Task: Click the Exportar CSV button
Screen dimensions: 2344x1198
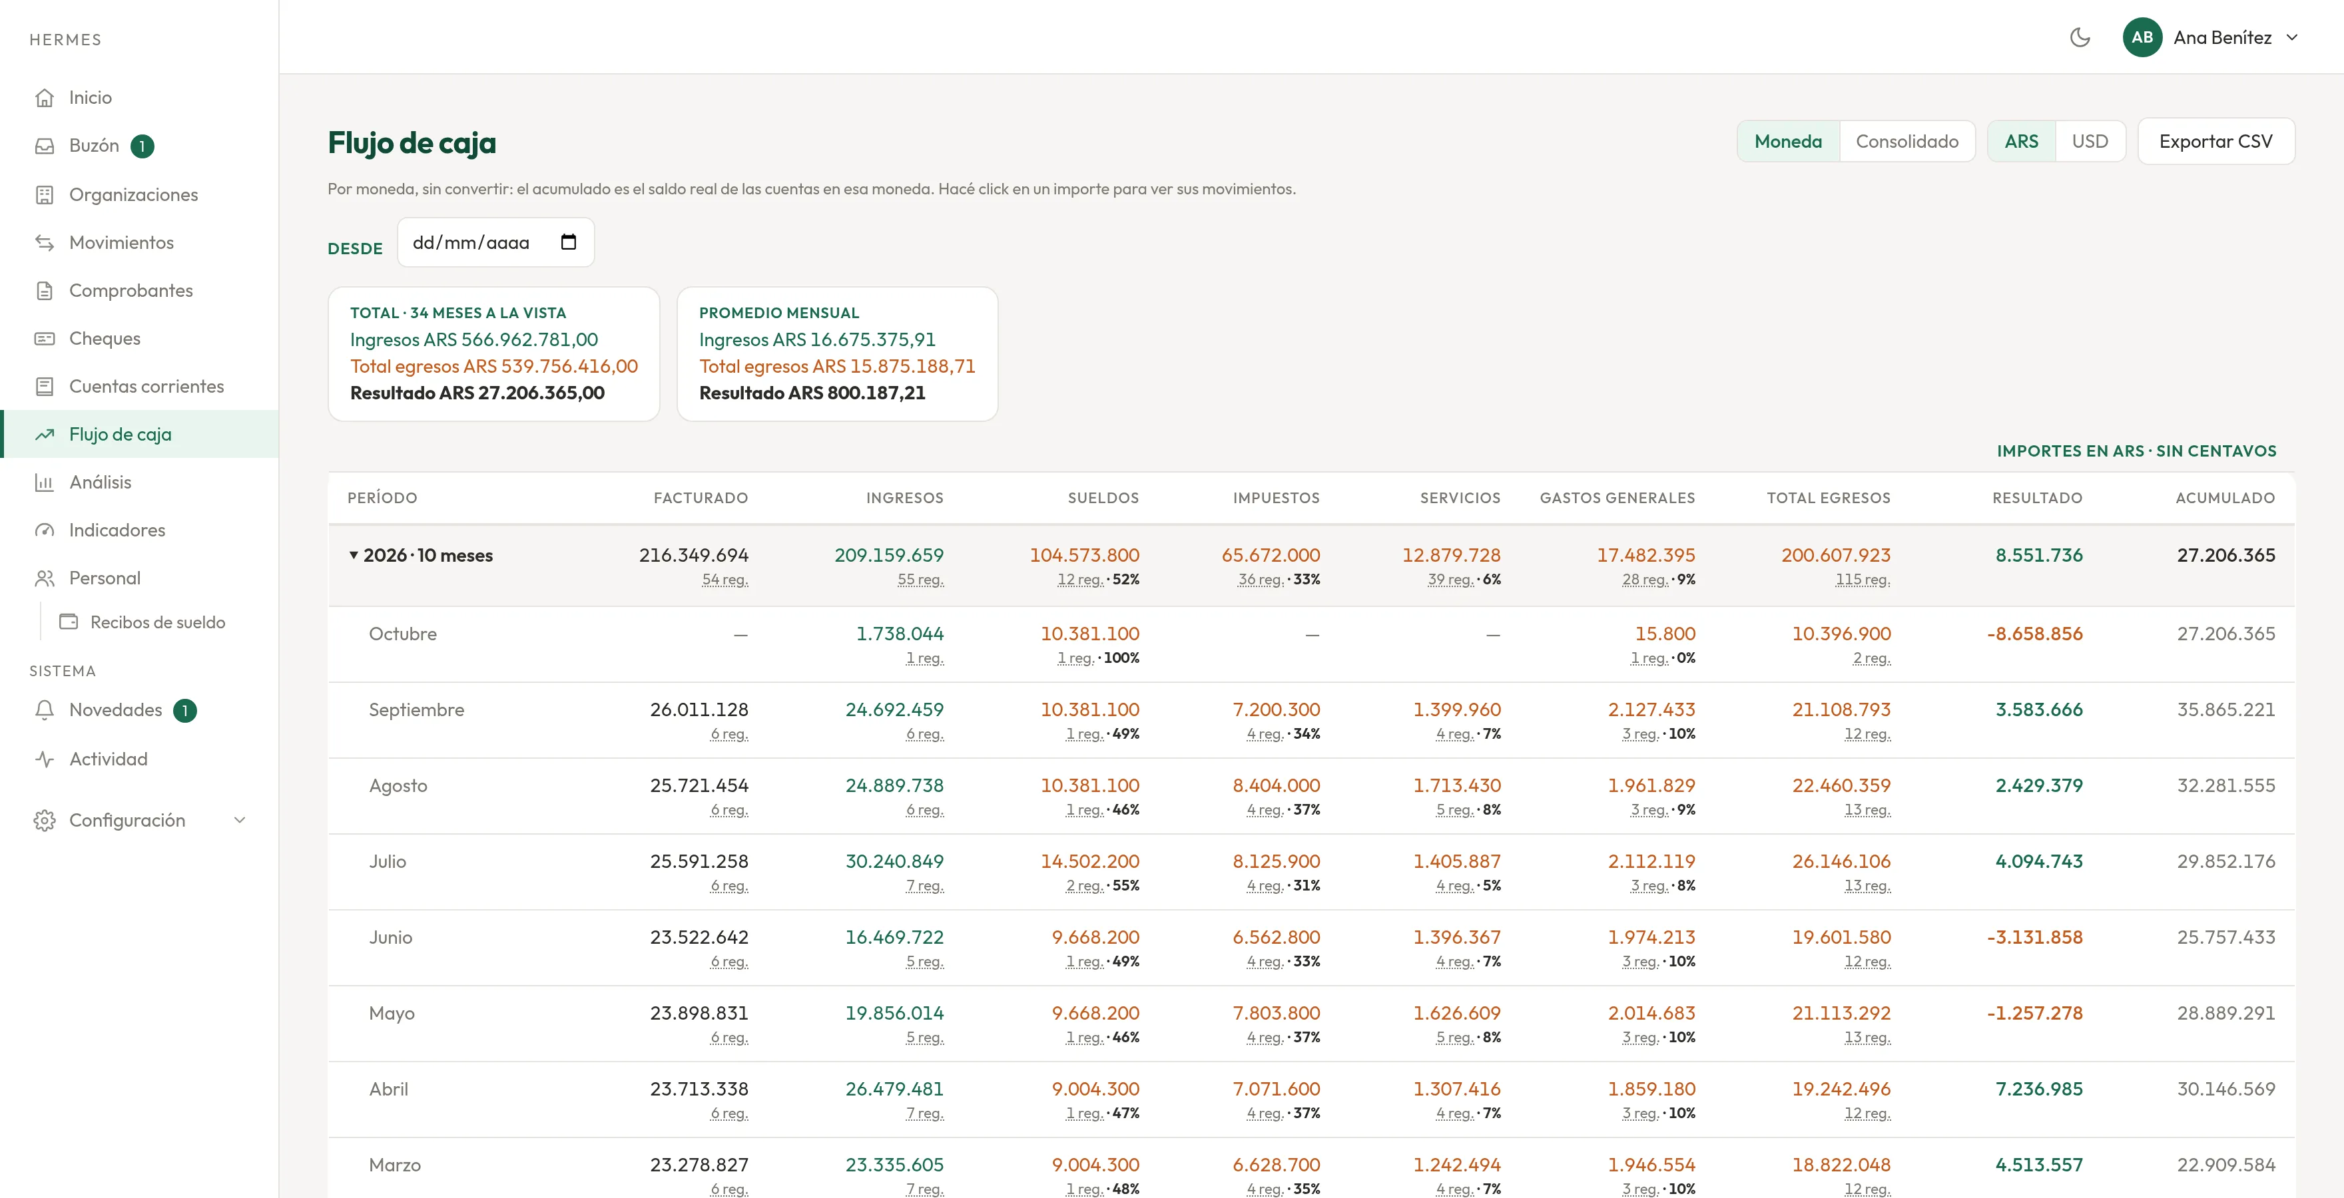Action: 2215,141
